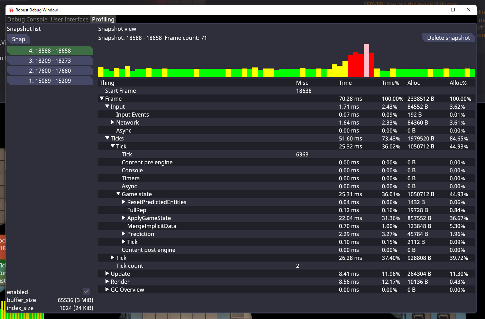This screenshot has width=485, height=319.
Task: Expand the Prediction row arrow
Action: (x=123, y=234)
